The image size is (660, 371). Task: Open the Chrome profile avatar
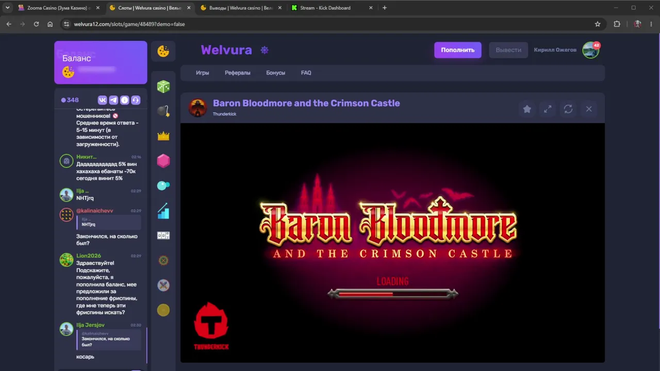click(638, 24)
